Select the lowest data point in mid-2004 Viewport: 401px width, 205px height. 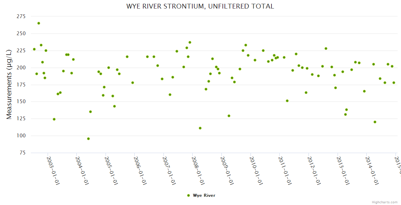88,139
